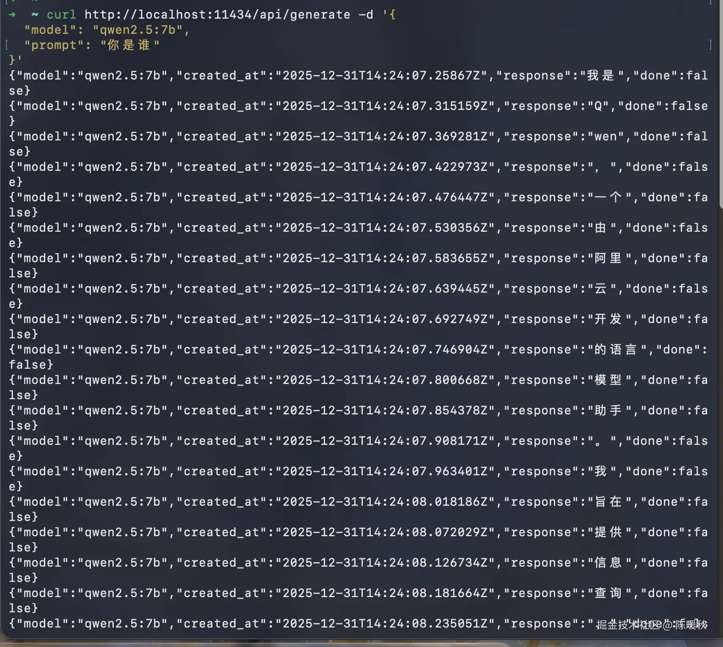The image size is (723, 647).
Task: Click the timestamp 2025-12-31T14:24:08.072029Z
Action: [x=385, y=532]
